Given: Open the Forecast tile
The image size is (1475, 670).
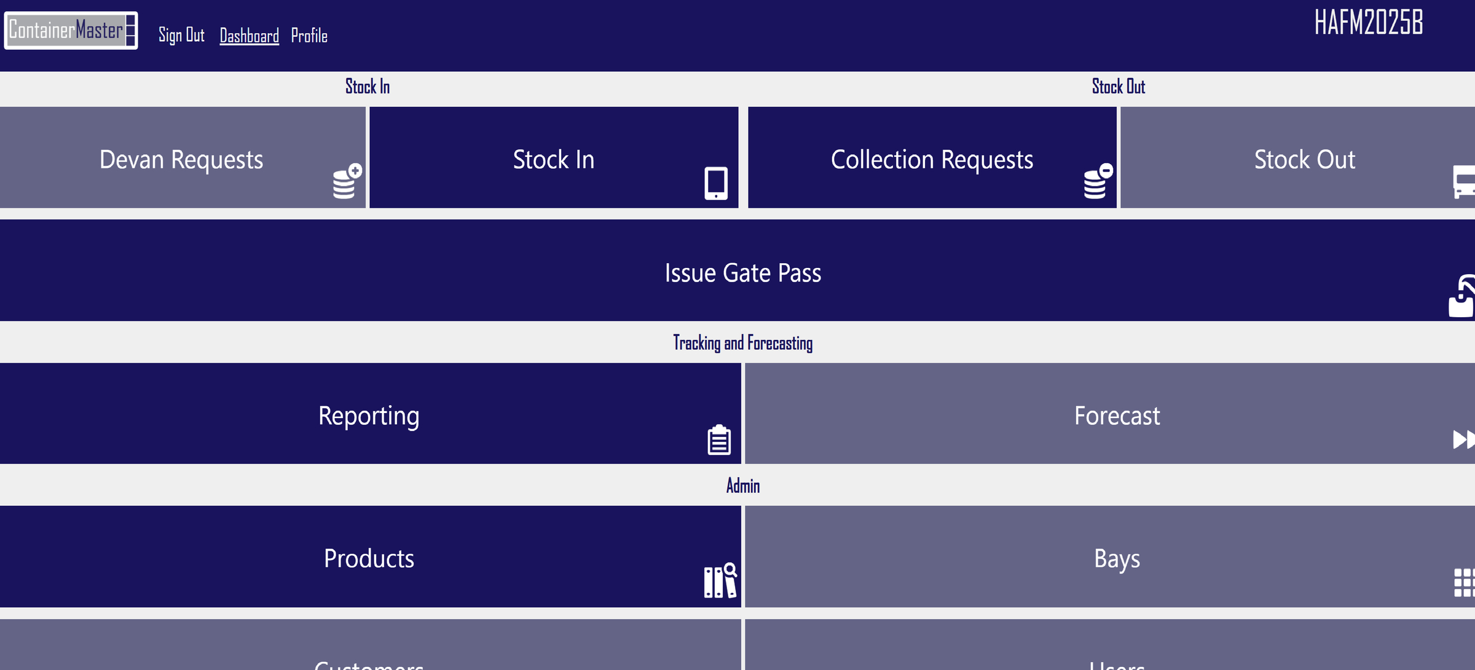Looking at the screenshot, I should point(1117,415).
